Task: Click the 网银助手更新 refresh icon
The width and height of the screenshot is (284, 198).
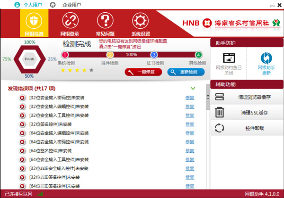Action: (266, 58)
